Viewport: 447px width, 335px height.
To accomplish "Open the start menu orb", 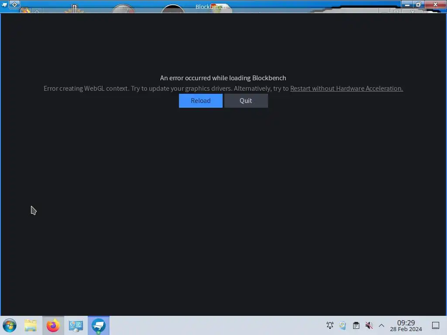I will coord(10,325).
